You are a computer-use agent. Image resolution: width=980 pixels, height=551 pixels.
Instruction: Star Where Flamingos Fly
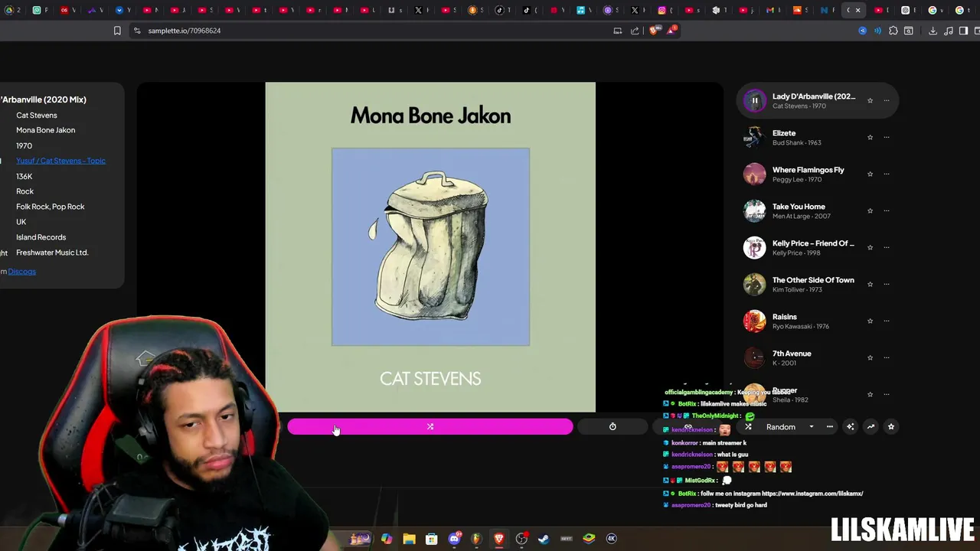tap(870, 174)
